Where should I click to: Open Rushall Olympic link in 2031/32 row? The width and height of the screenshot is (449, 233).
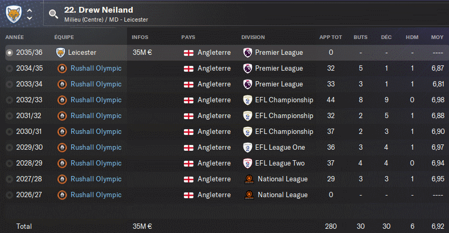[x=96, y=116]
